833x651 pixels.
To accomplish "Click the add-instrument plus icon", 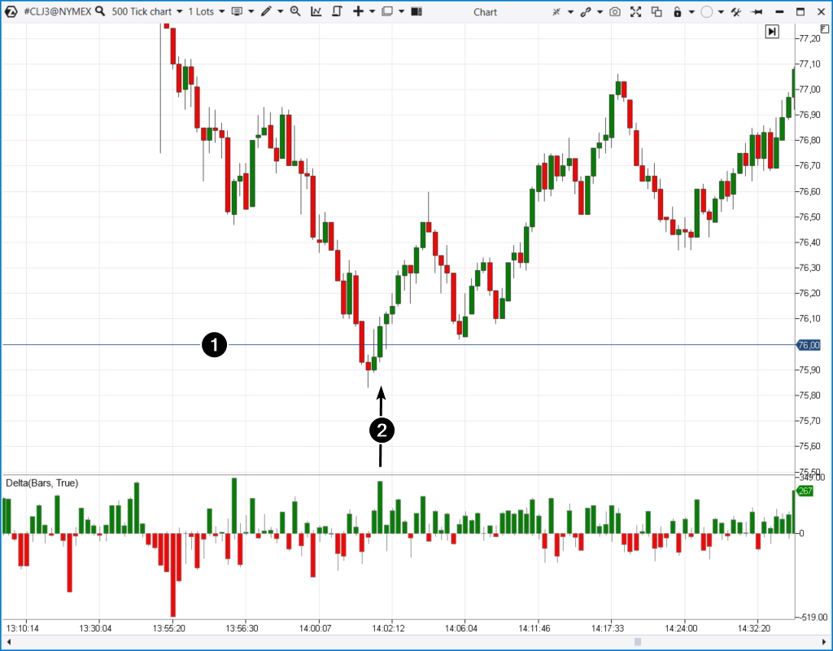I will (359, 11).
